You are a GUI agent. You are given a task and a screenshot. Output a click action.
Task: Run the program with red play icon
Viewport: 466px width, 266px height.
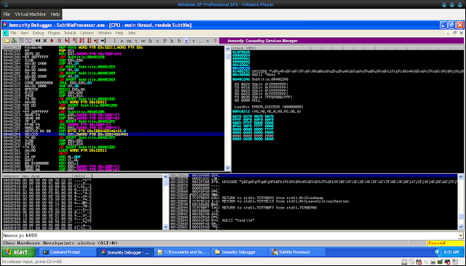click(52, 41)
